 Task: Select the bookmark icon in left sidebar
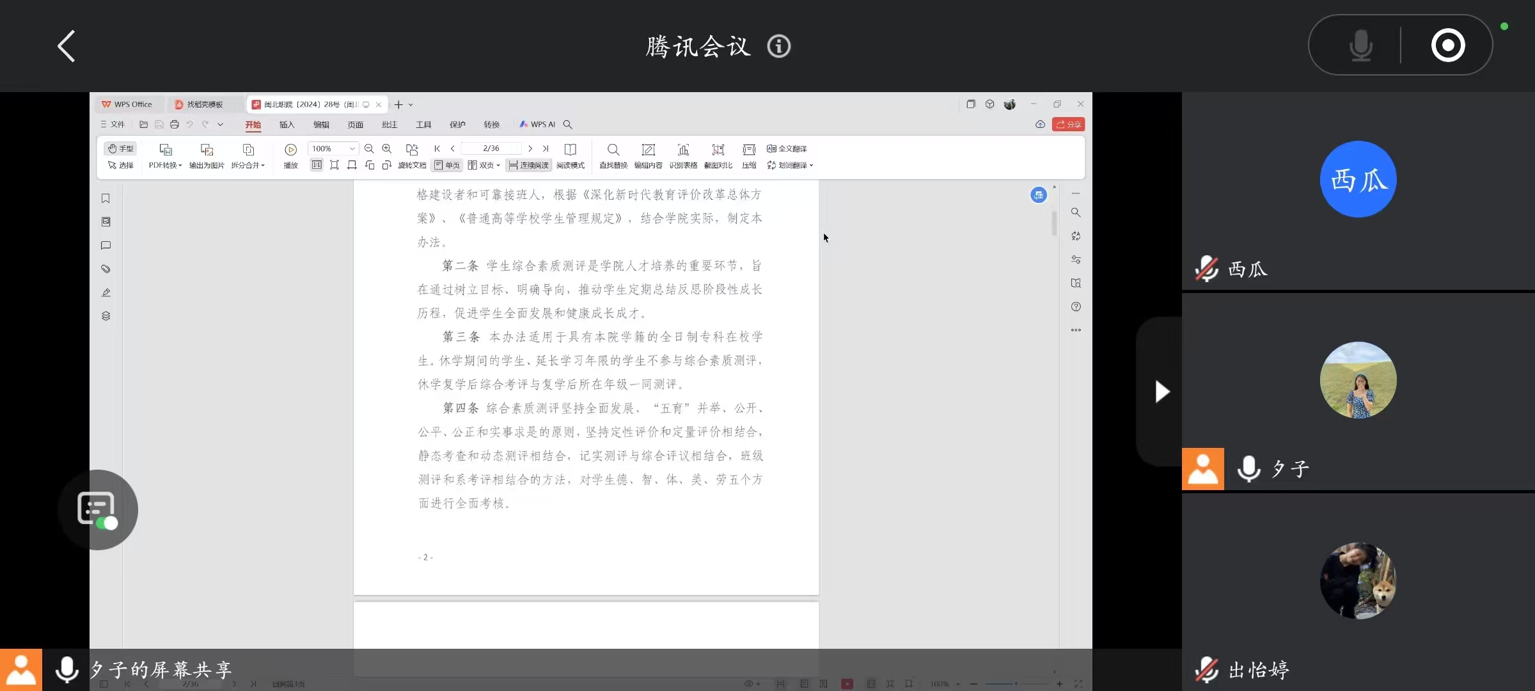[106, 198]
